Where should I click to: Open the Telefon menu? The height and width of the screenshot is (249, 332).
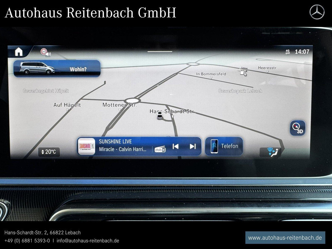(x=224, y=146)
